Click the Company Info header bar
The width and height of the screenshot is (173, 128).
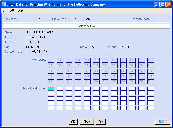86,26
